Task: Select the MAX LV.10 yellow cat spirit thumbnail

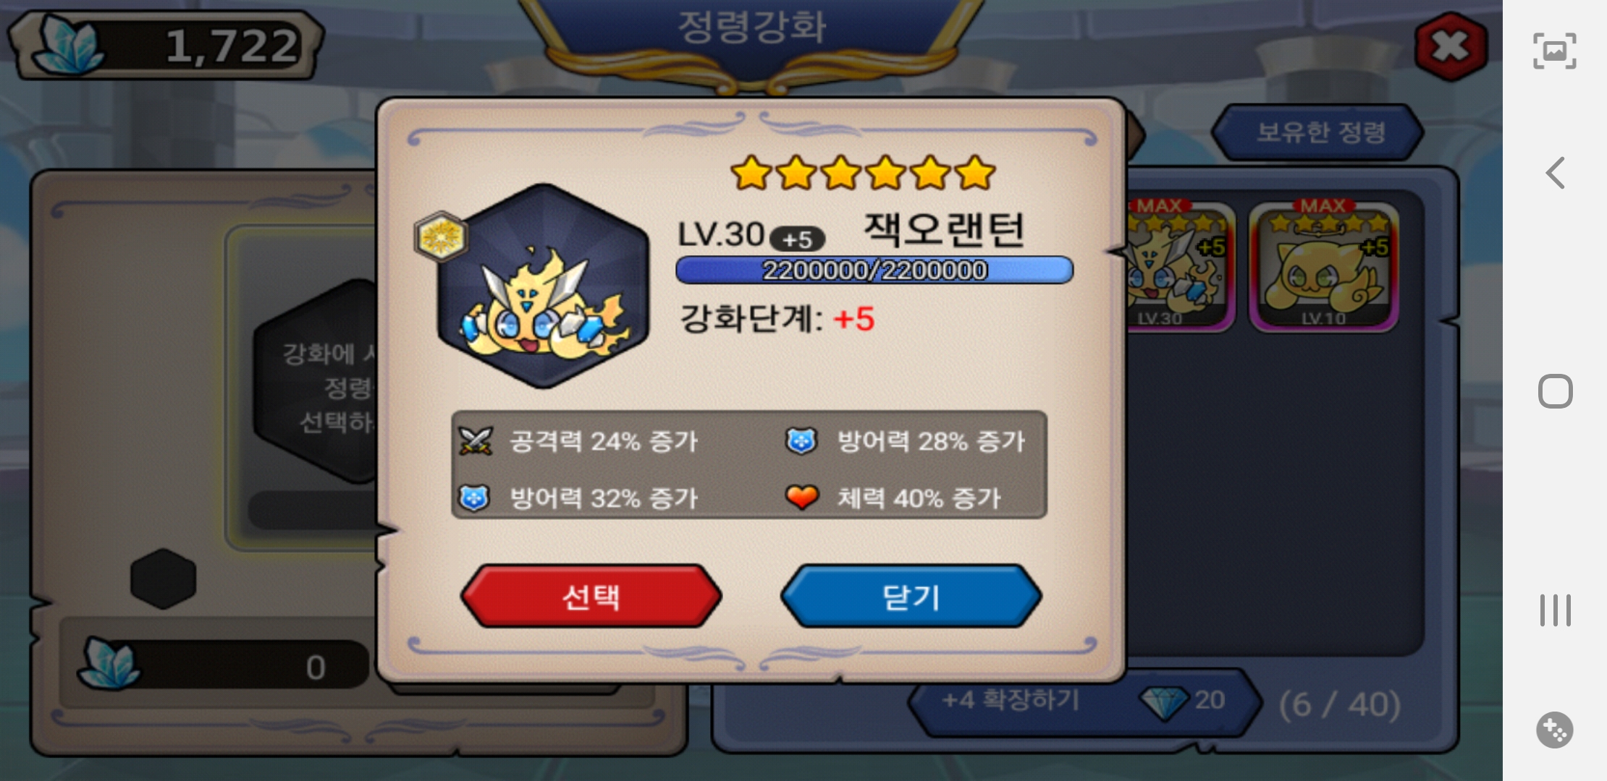Action: click(1323, 265)
